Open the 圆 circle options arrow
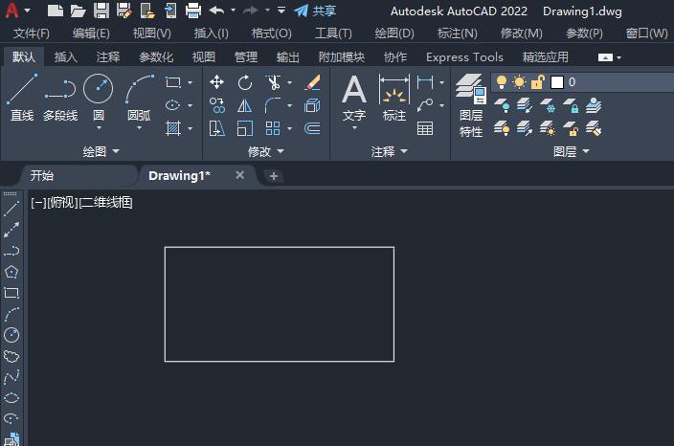Viewport: 674px width, 446px height. pyautogui.click(x=99, y=127)
